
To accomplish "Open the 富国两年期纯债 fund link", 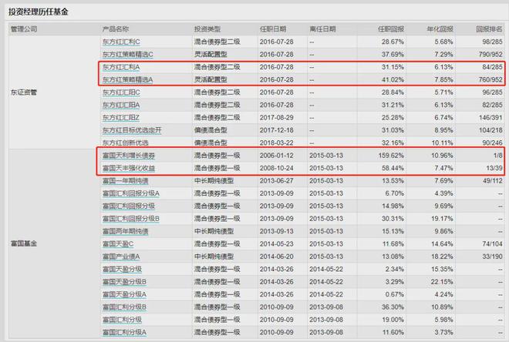I will [125, 231].
